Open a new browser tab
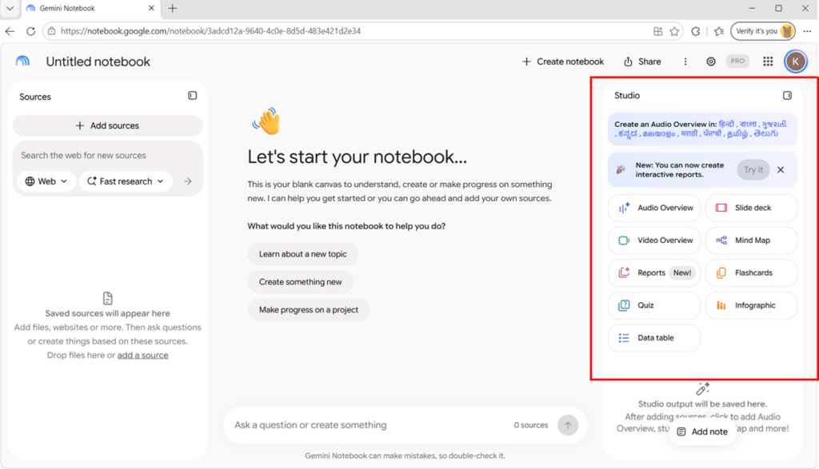 pyautogui.click(x=173, y=8)
